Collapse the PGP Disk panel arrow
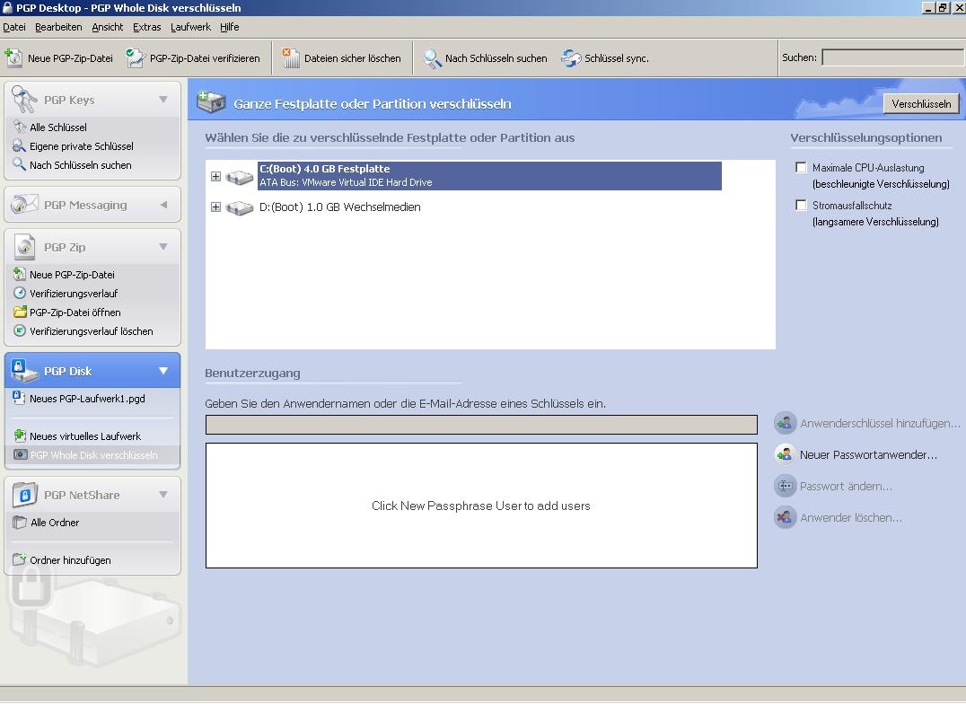This screenshot has width=966, height=704. [163, 371]
